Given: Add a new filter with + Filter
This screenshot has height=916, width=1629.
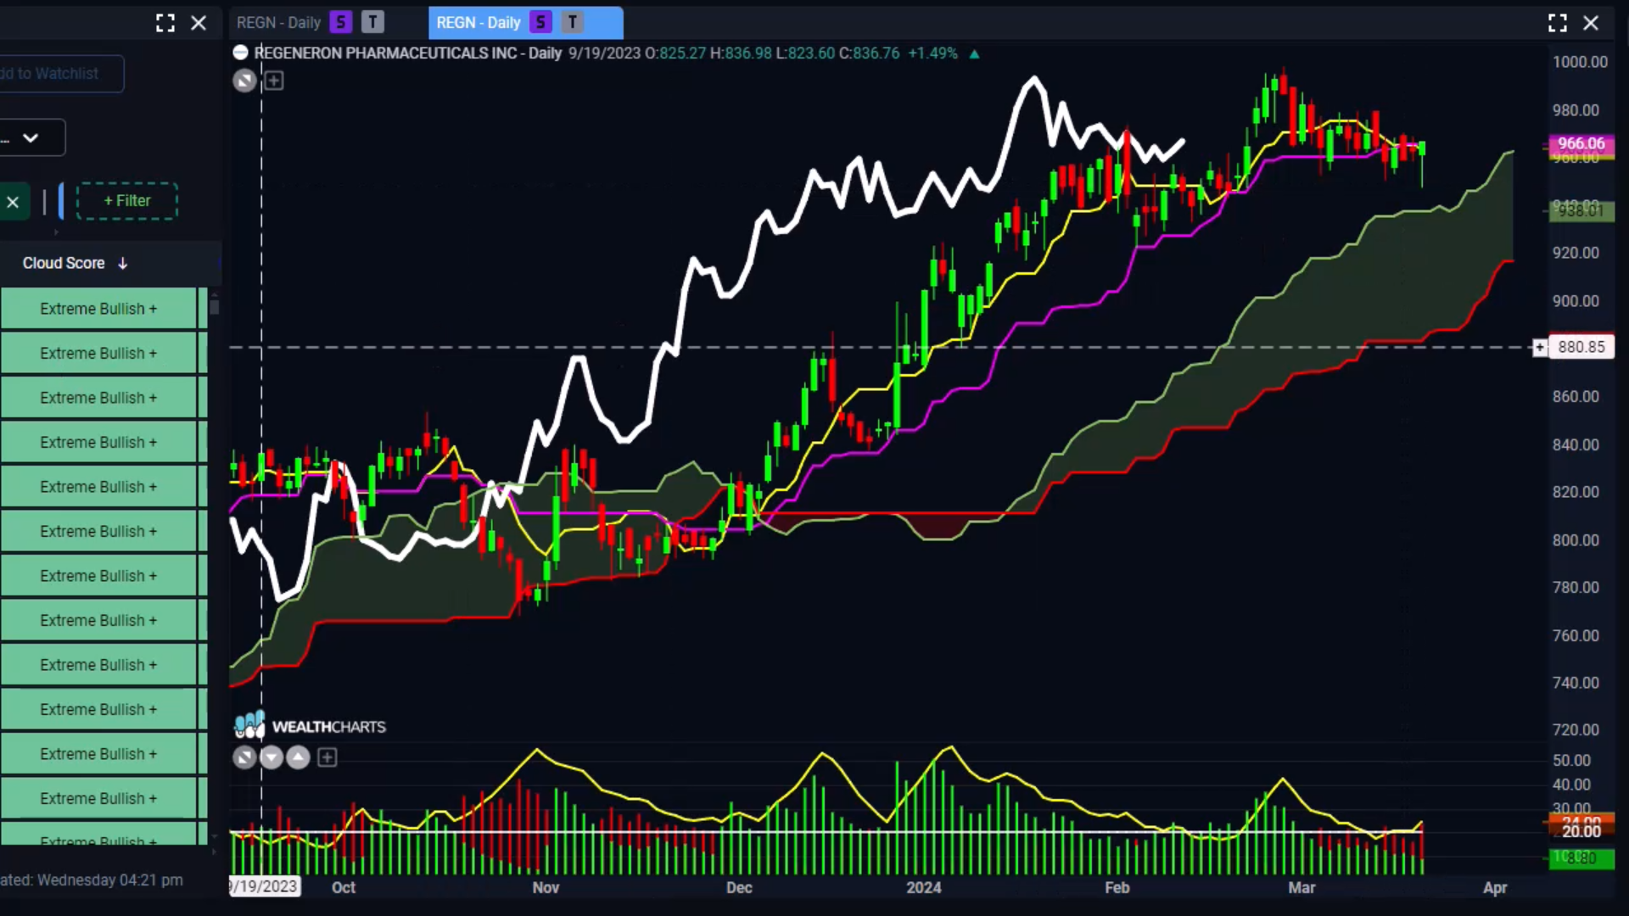Looking at the screenshot, I should pyautogui.click(x=127, y=201).
